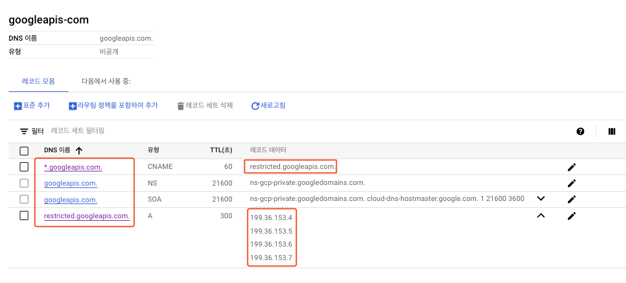The width and height of the screenshot is (626, 283).
Task: Select the IP 199.36.153.4 text
Action: (x=271, y=218)
